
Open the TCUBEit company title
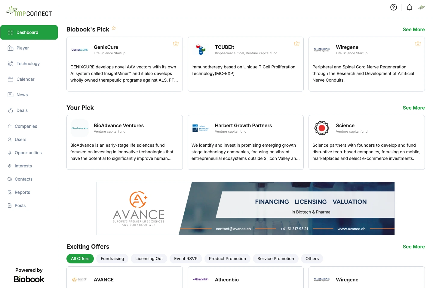pos(224,47)
